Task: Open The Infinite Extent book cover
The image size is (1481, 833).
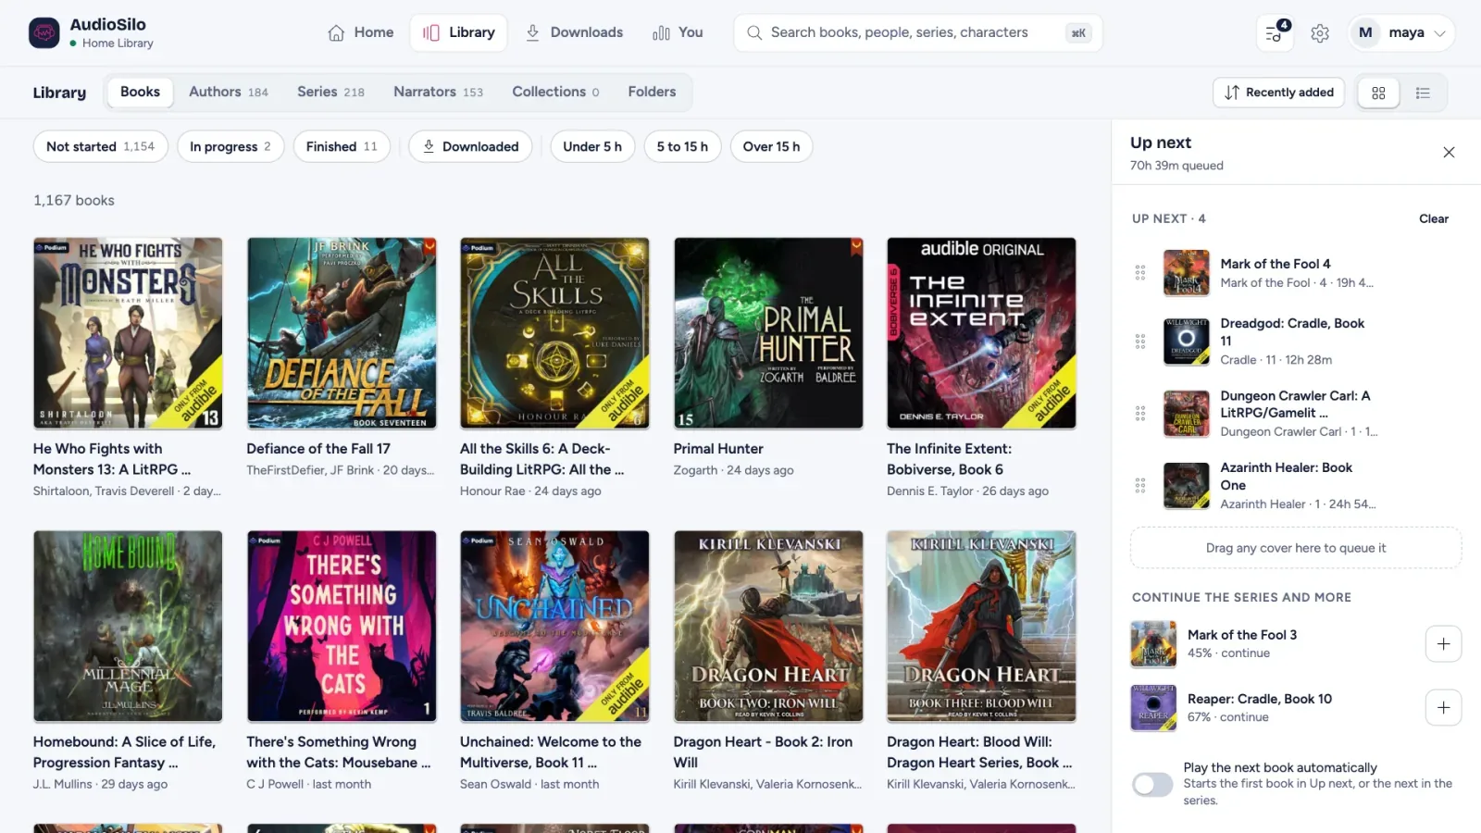Action: pos(981,333)
